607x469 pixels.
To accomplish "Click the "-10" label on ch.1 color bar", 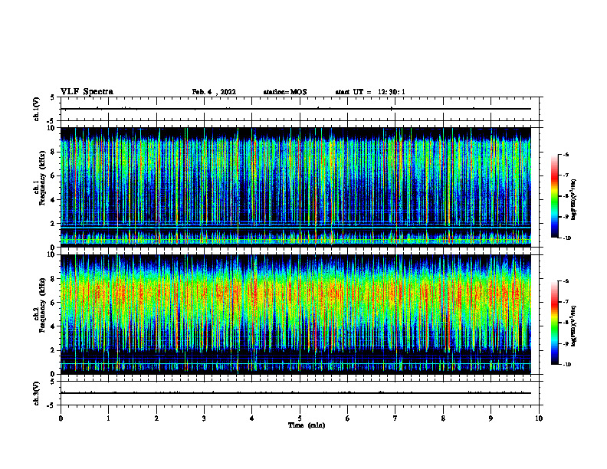I will (x=567, y=238).
